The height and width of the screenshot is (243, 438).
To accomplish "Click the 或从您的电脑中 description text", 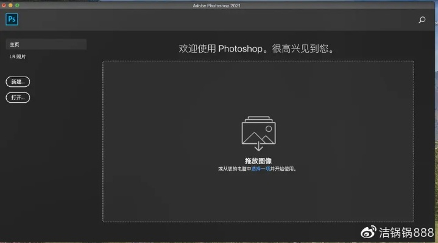I will click(235, 168).
